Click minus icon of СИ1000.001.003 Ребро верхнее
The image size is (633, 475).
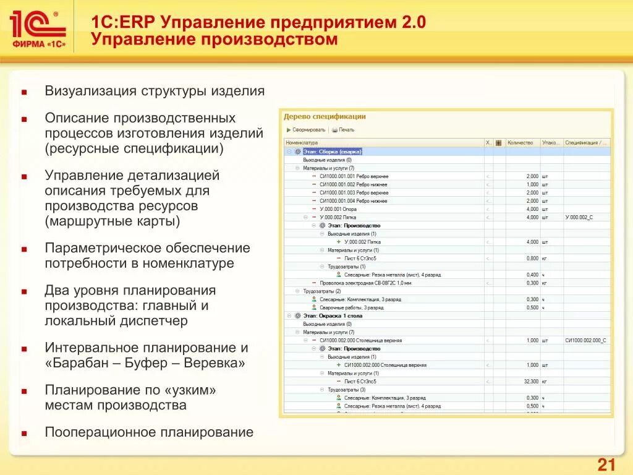pyautogui.click(x=314, y=193)
